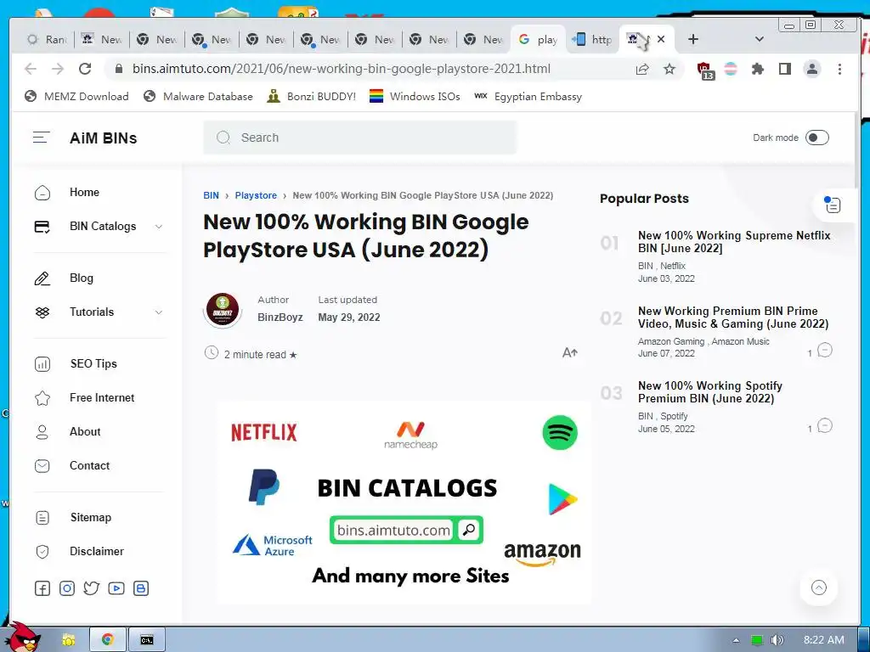Open the table of contents floating button
Viewport: 870px width, 652px height.
pyautogui.click(x=833, y=205)
